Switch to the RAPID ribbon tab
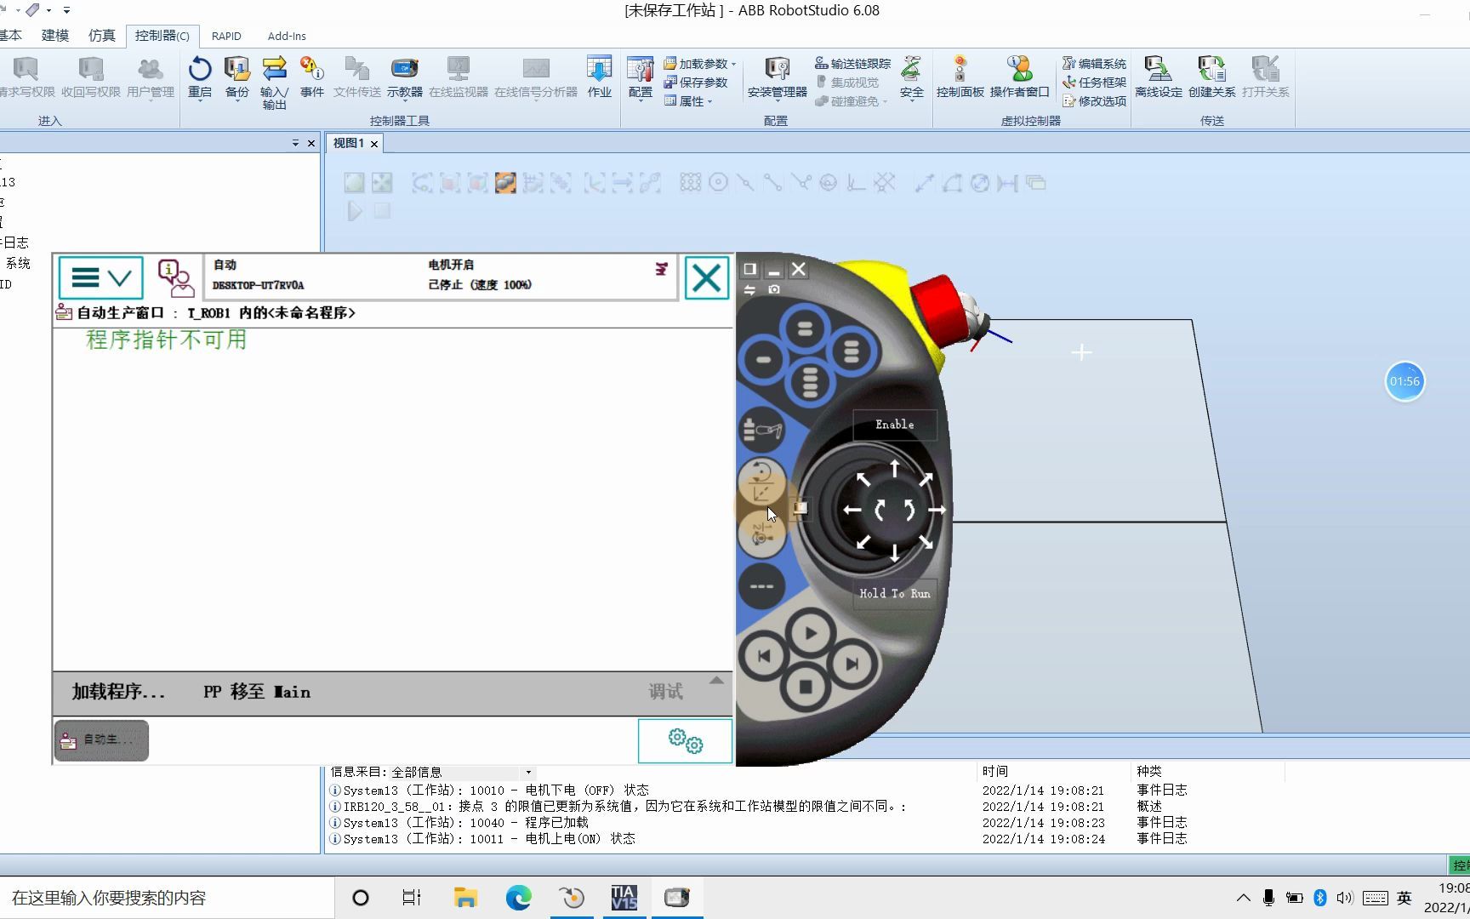Image resolution: width=1470 pixels, height=919 pixels. (x=226, y=36)
